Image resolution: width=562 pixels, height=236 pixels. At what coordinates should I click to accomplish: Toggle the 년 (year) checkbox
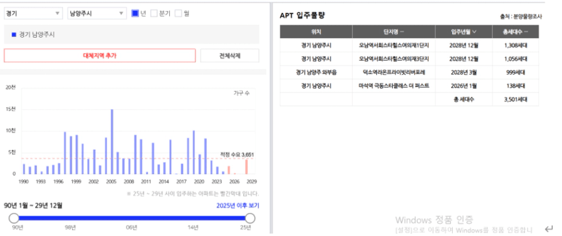click(135, 13)
